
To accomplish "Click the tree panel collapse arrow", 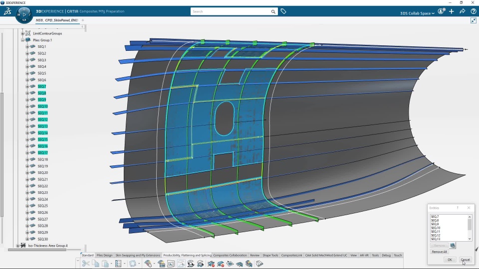I will [x=82, y=27].
